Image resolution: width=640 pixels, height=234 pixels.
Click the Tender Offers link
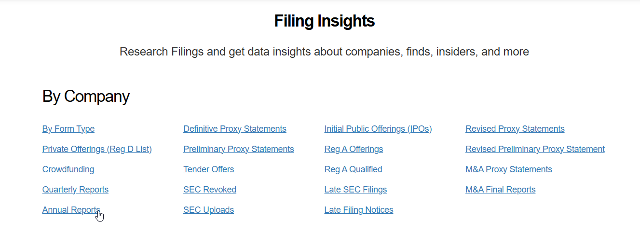208,169
